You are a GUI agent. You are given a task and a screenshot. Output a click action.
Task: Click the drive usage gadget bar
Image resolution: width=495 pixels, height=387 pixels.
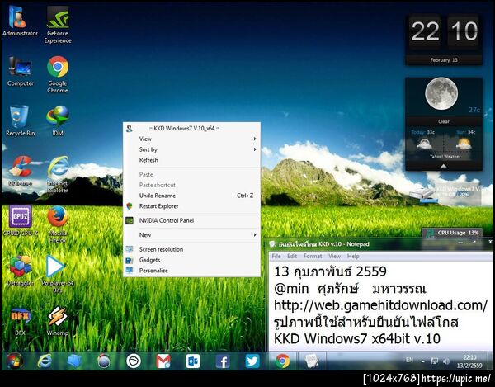pos(445,194)
